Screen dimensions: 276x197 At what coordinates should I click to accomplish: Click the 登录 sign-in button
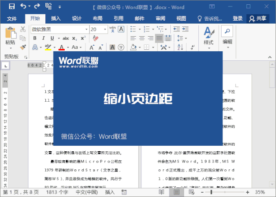click(238, 19)
